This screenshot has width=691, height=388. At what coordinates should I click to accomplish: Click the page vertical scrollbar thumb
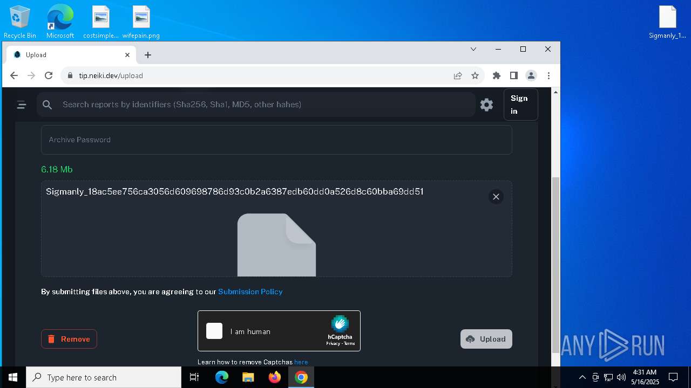pyautogui.click(x=555, y=264)
